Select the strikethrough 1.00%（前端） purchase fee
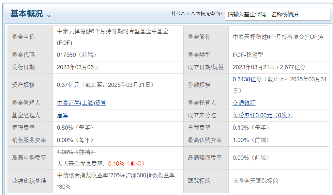This screenshot has width=333, height=195. (76, 152)
